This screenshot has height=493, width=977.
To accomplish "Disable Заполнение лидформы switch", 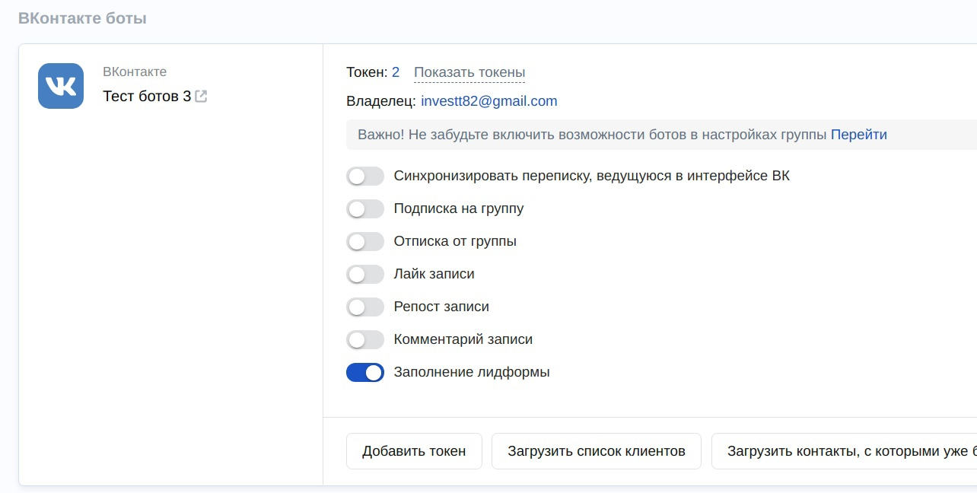I will pos(365,373).
